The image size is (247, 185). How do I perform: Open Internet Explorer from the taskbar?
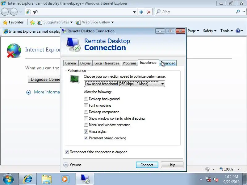click(27, 179)
